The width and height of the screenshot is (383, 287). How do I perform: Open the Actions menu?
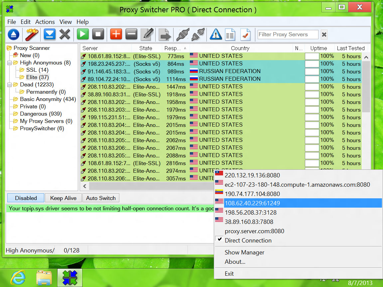point(45,22)
